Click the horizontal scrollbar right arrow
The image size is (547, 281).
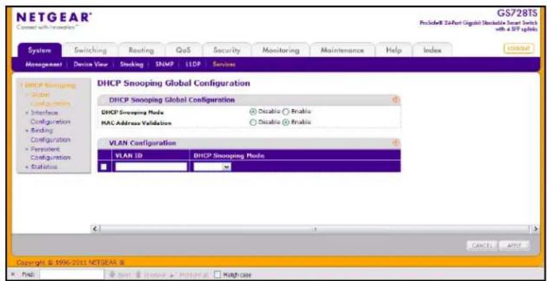[x=536, y=229]
